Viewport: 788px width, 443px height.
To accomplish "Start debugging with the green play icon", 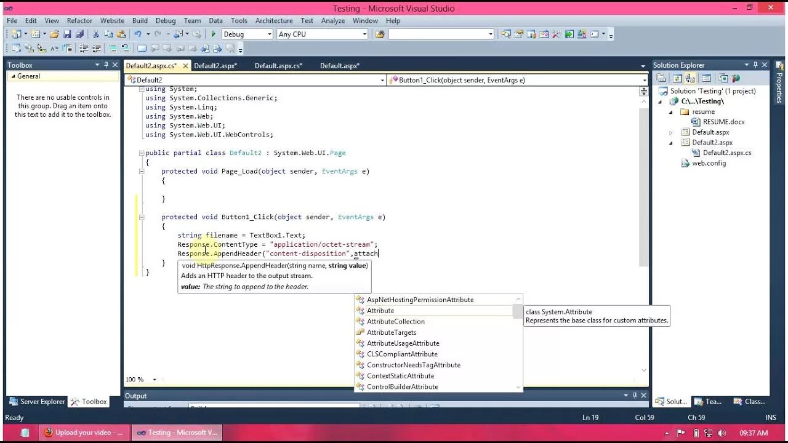I will (213, 34).
